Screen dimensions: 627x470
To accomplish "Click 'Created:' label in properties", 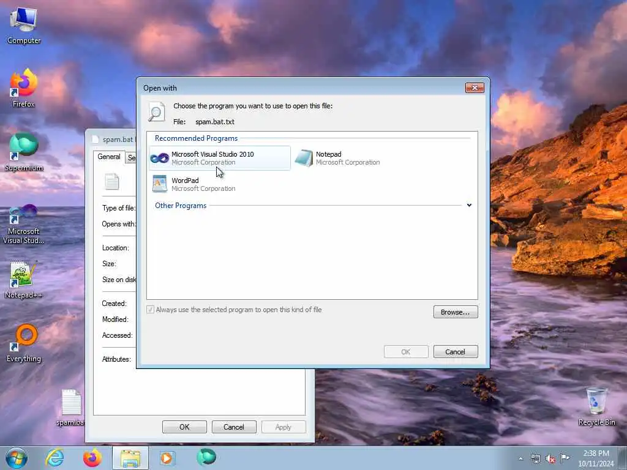I will click(x=115, y=304).
